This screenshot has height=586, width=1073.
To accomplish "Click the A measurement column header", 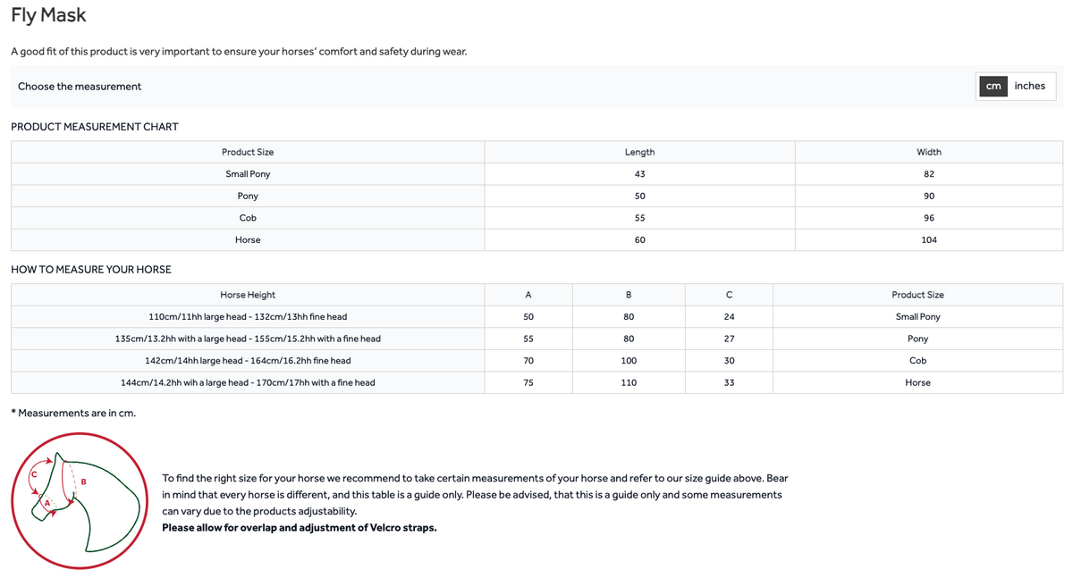I will point(528,295).
